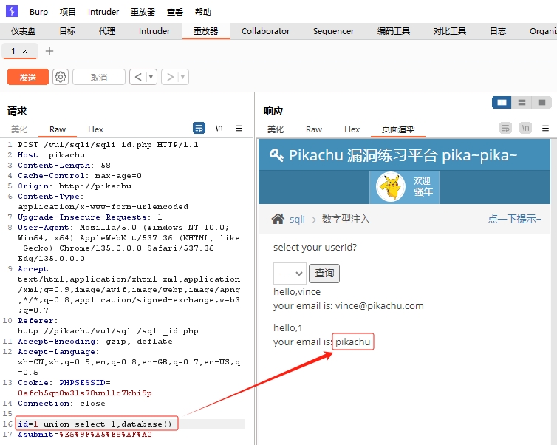
Task: Click the id=1 union select payload line
Action: pyautogui.click(x=95, y=424)
